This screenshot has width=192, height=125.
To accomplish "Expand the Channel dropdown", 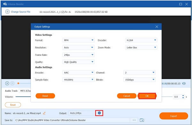I will coord(140,73).
